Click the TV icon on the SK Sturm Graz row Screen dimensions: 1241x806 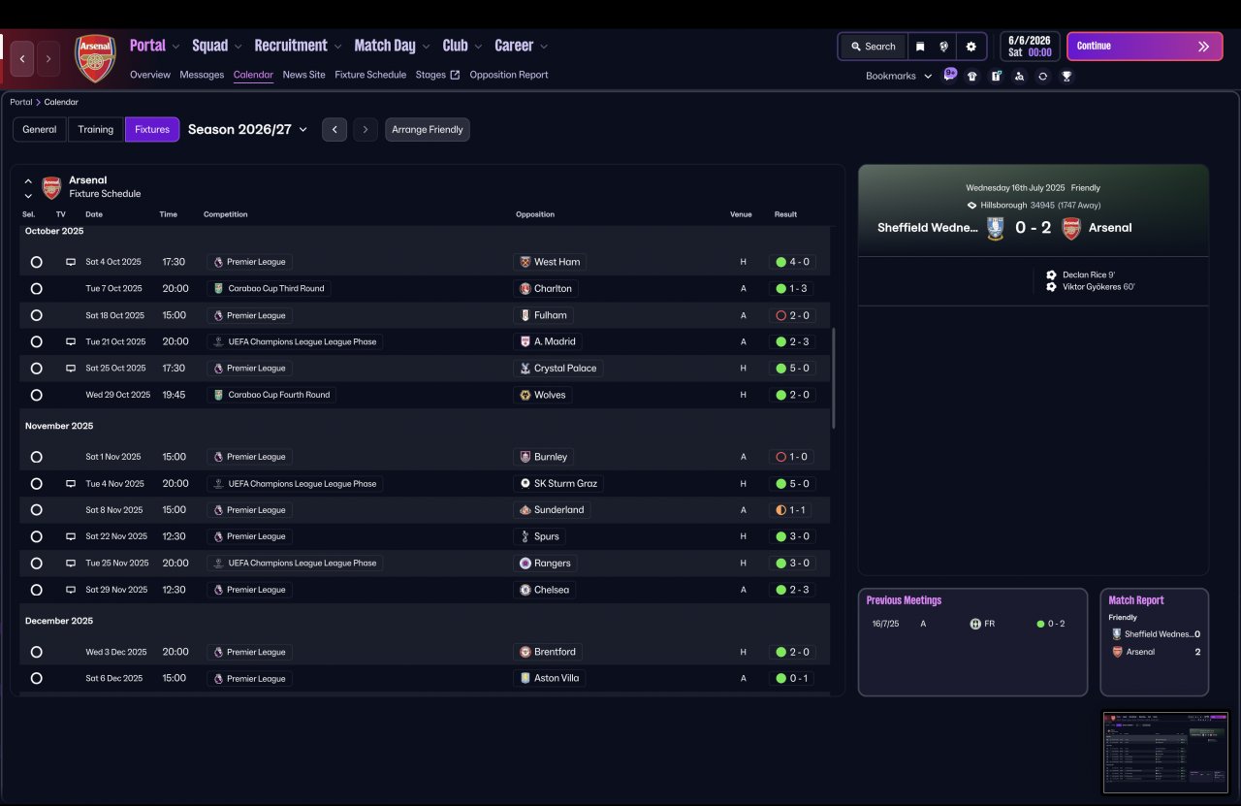coord(71,483)
